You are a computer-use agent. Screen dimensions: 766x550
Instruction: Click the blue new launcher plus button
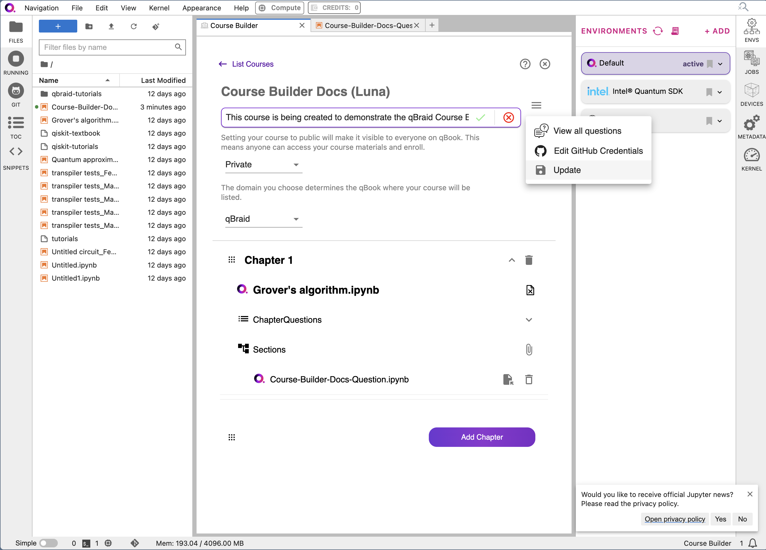click(58, 26)
